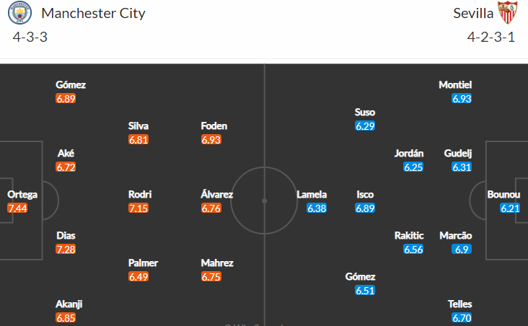The image size is (528, 326).
Task: Select player Montiel
Action: click(x=455, y=84)
